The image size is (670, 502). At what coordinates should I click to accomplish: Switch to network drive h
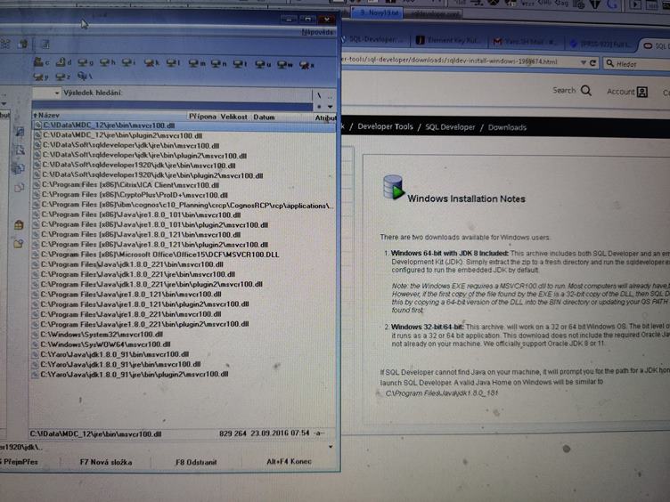[x=107, y=62]
